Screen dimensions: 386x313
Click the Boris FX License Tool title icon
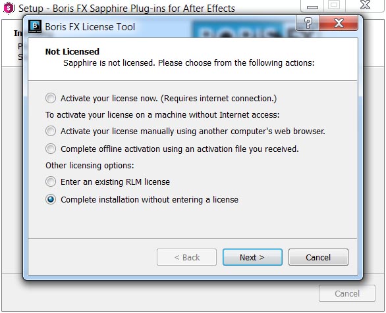click(35, 26)
